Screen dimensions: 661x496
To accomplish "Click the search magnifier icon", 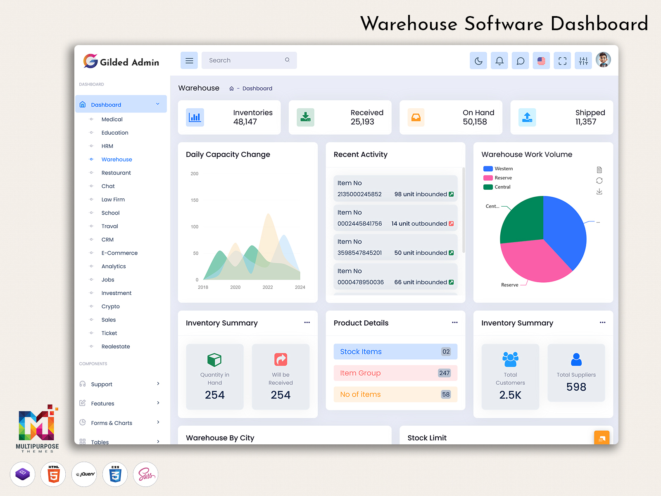I will (x=287, y=60).
